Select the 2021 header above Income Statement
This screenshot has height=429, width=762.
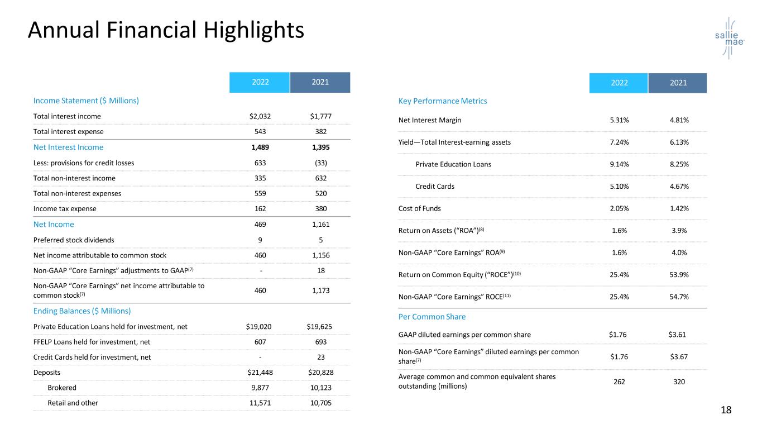click(x=320, y=83)
